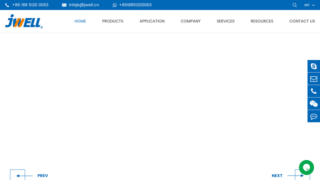320x180 pixels.
Task: Click the NEXT text link
Action: (277, 176)
